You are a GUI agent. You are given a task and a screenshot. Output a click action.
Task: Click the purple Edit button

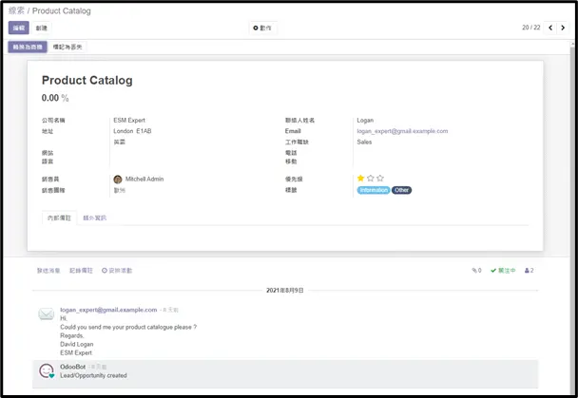(19, 28)
